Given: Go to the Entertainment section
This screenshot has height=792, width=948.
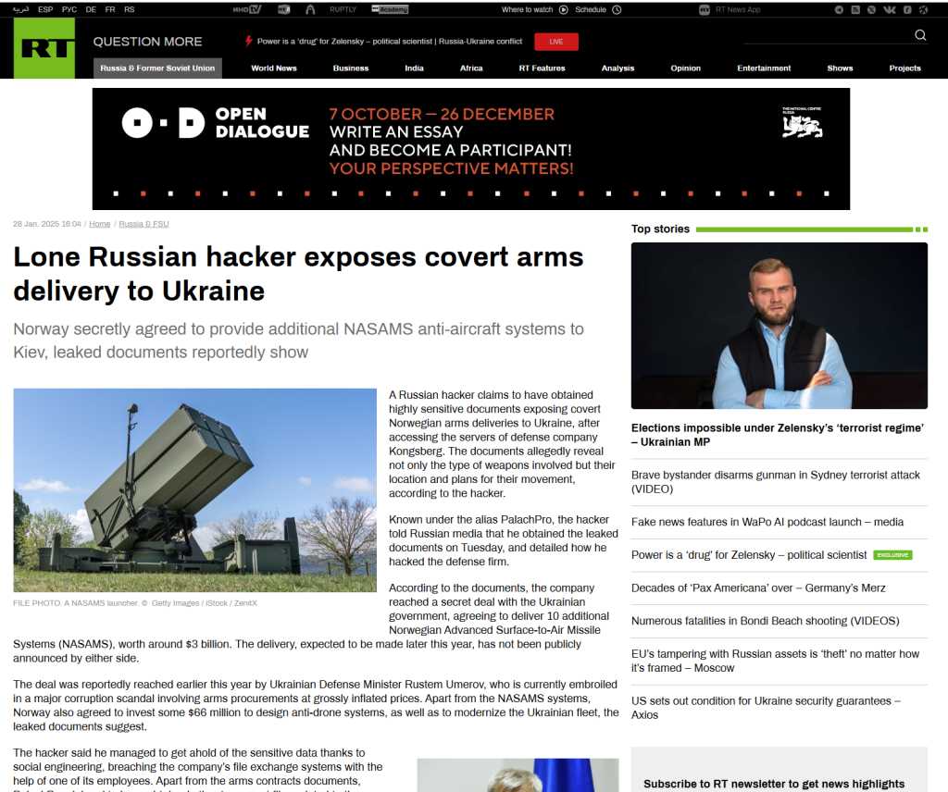Looking at the screenshot, I should pyautogui.click(x=764, y=68).
